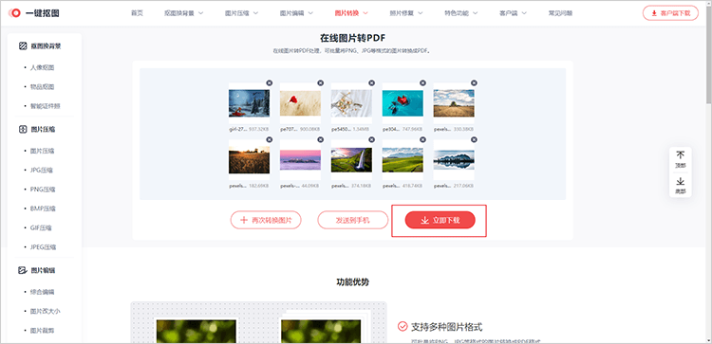712x344 pixels.
Task: Click the 功能优势 section heading
Action: (x=352, y=281)
